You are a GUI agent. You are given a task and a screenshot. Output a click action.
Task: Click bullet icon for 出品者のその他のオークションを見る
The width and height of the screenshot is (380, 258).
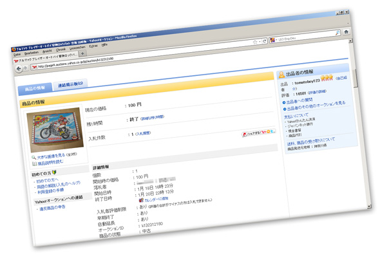point(285,109)
